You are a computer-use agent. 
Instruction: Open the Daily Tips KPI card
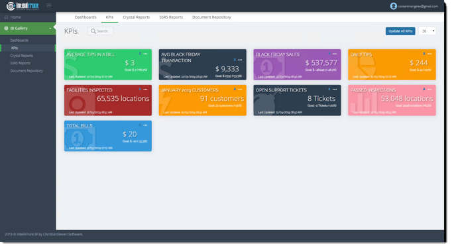coord(392,64)
